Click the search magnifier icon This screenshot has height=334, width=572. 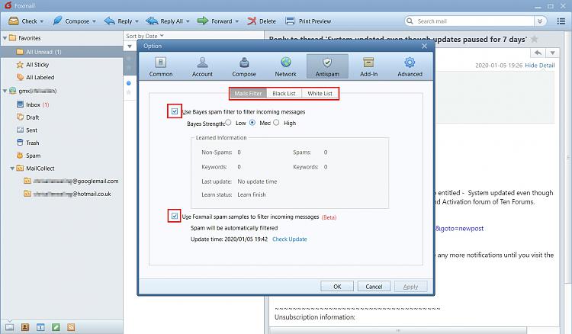(x=410, y=21)
